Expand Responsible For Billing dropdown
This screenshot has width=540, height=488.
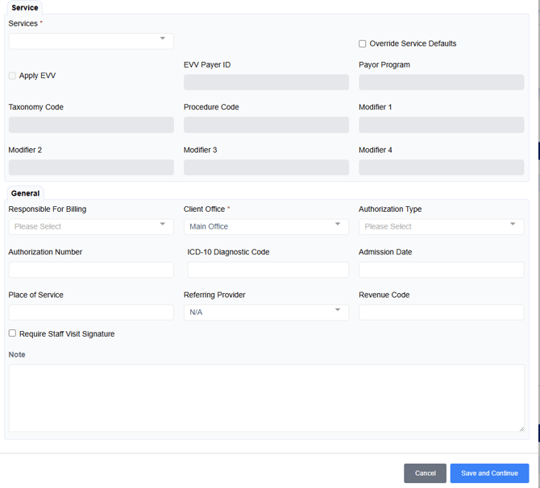[90, 226]
